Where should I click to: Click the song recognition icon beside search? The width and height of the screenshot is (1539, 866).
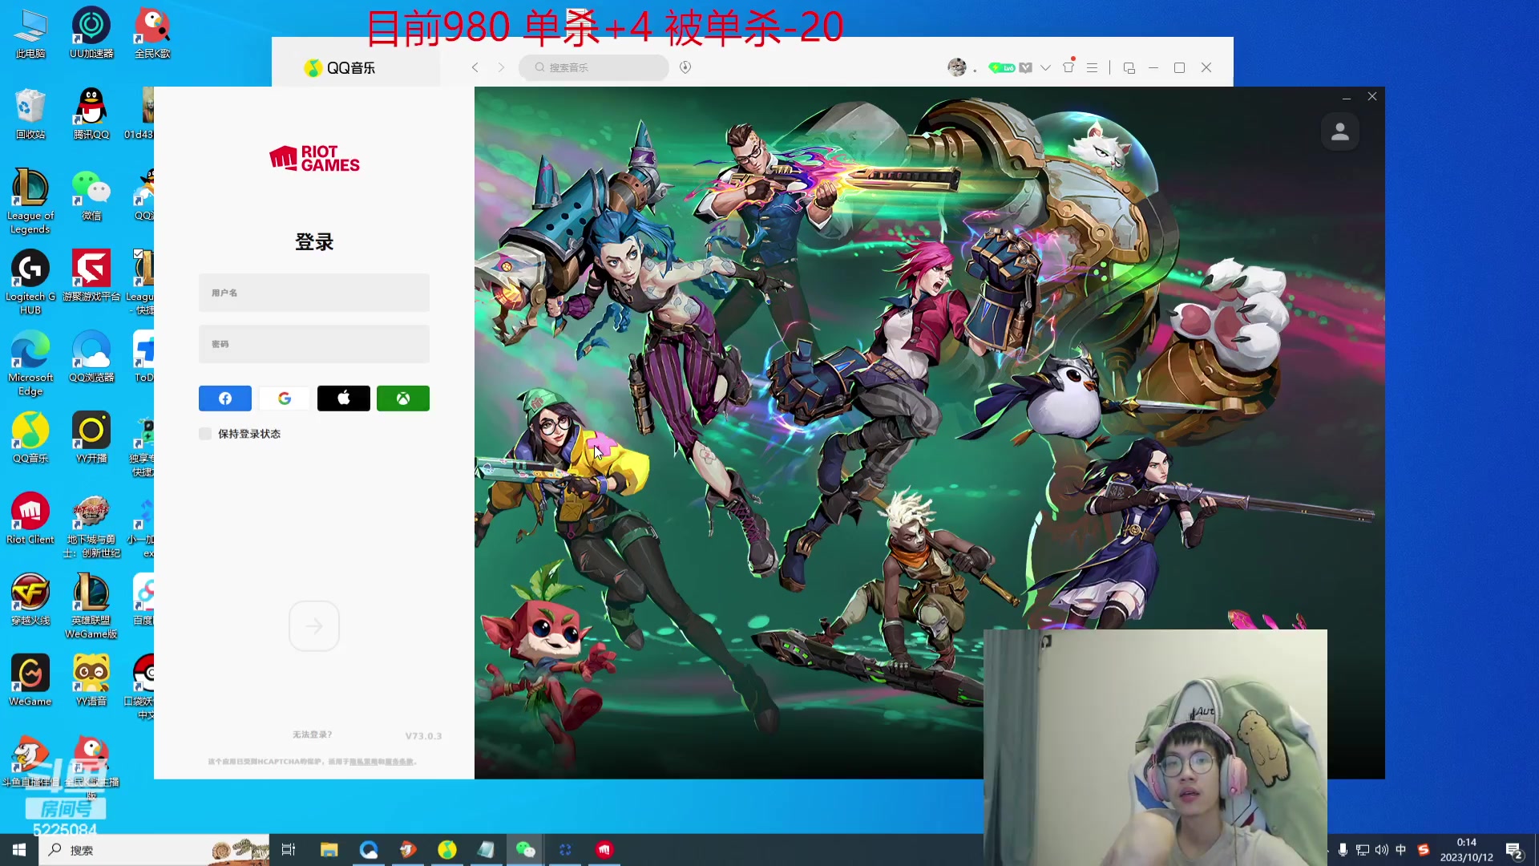[x=685, y=67]
